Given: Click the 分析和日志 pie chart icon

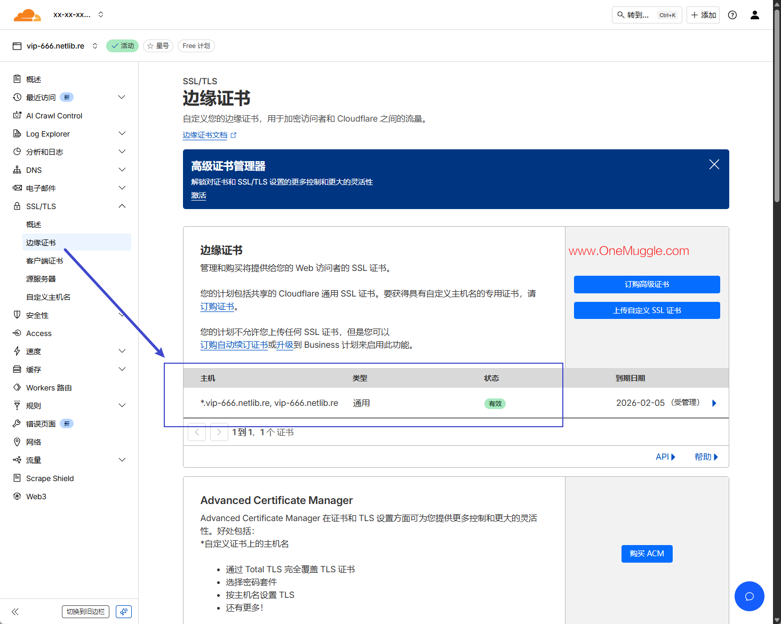Looking at the screenshot, I should [x=17, y=151].
